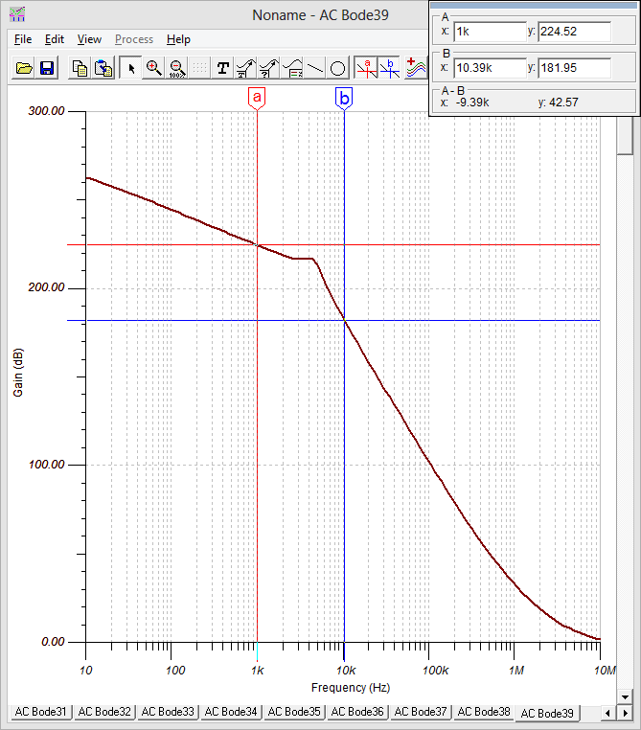Open the legend tool icon
This screenshot has width=641, height=730.
tap(292, 68)
